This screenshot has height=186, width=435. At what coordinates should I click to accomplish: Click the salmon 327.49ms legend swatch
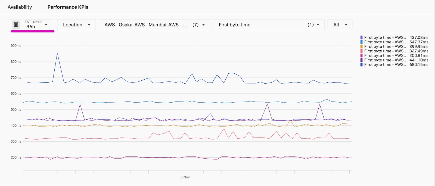coord(362,51)
